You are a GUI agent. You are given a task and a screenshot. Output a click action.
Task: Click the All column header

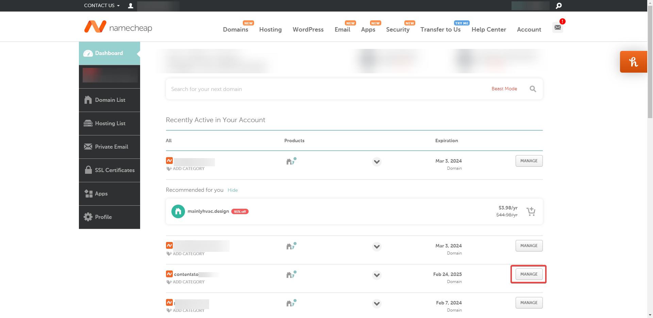(169, 141)
